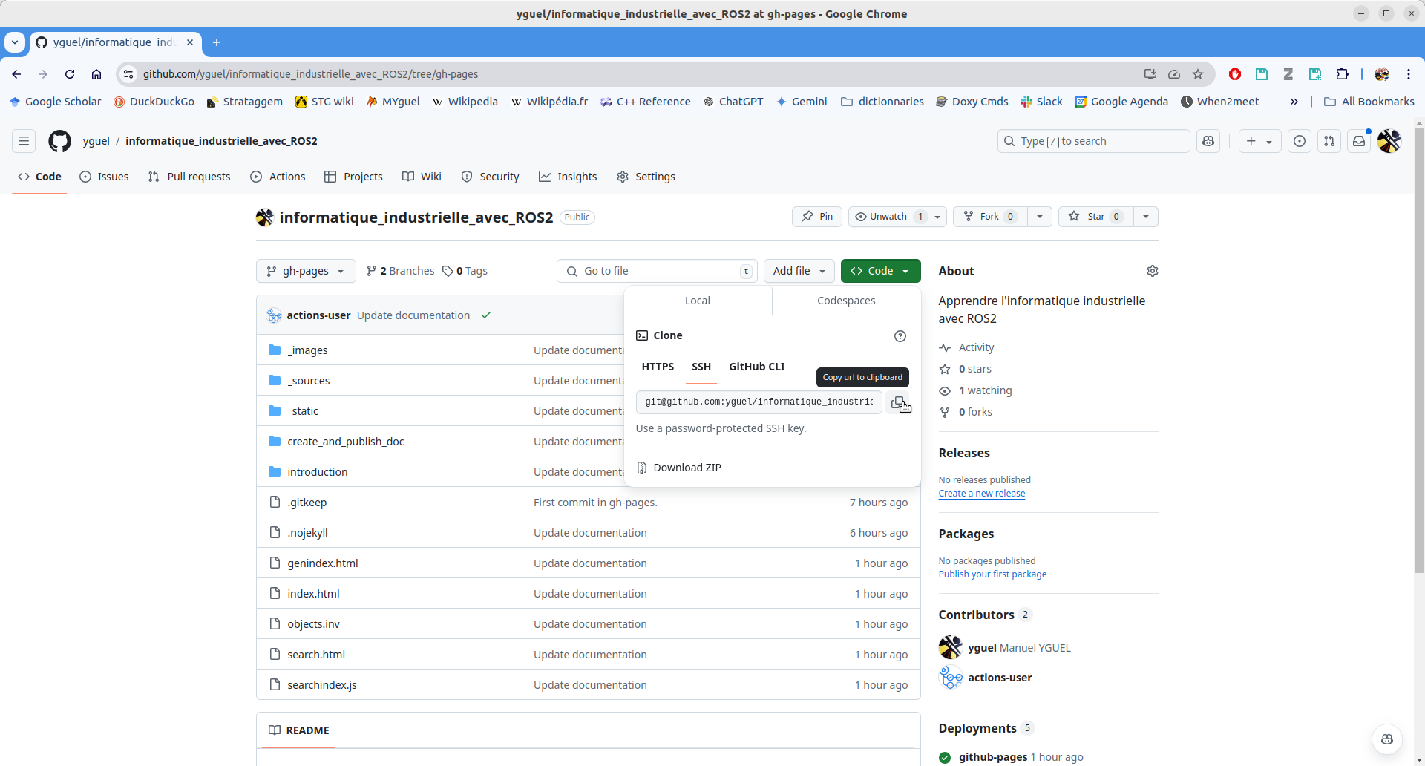1425x766 pixels.
Task: Open the Add file dropdown
Action: point(799,271)
